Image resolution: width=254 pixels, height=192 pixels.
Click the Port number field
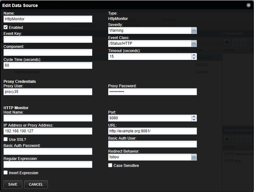click(150, 118)
